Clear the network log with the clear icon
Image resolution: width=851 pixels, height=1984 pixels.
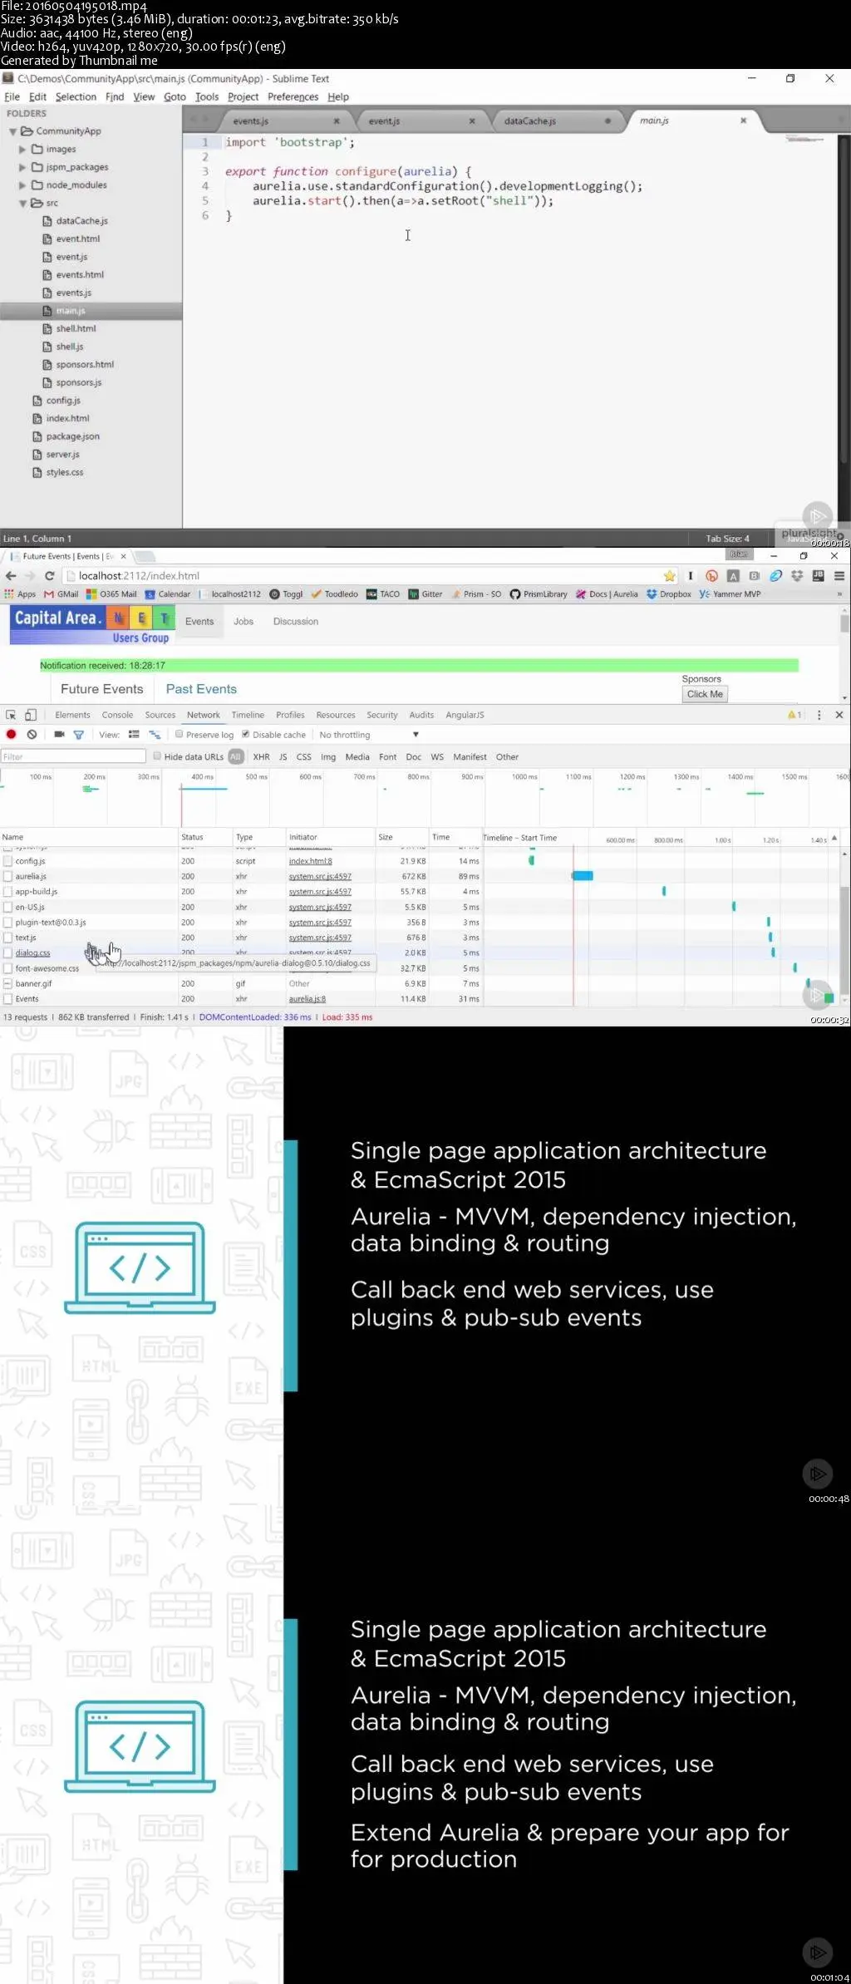tap(32, 735)
